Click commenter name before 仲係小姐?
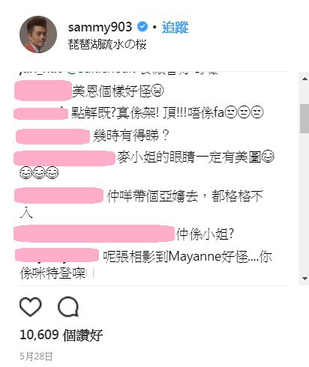309x367 pixels. click(94, 234)
